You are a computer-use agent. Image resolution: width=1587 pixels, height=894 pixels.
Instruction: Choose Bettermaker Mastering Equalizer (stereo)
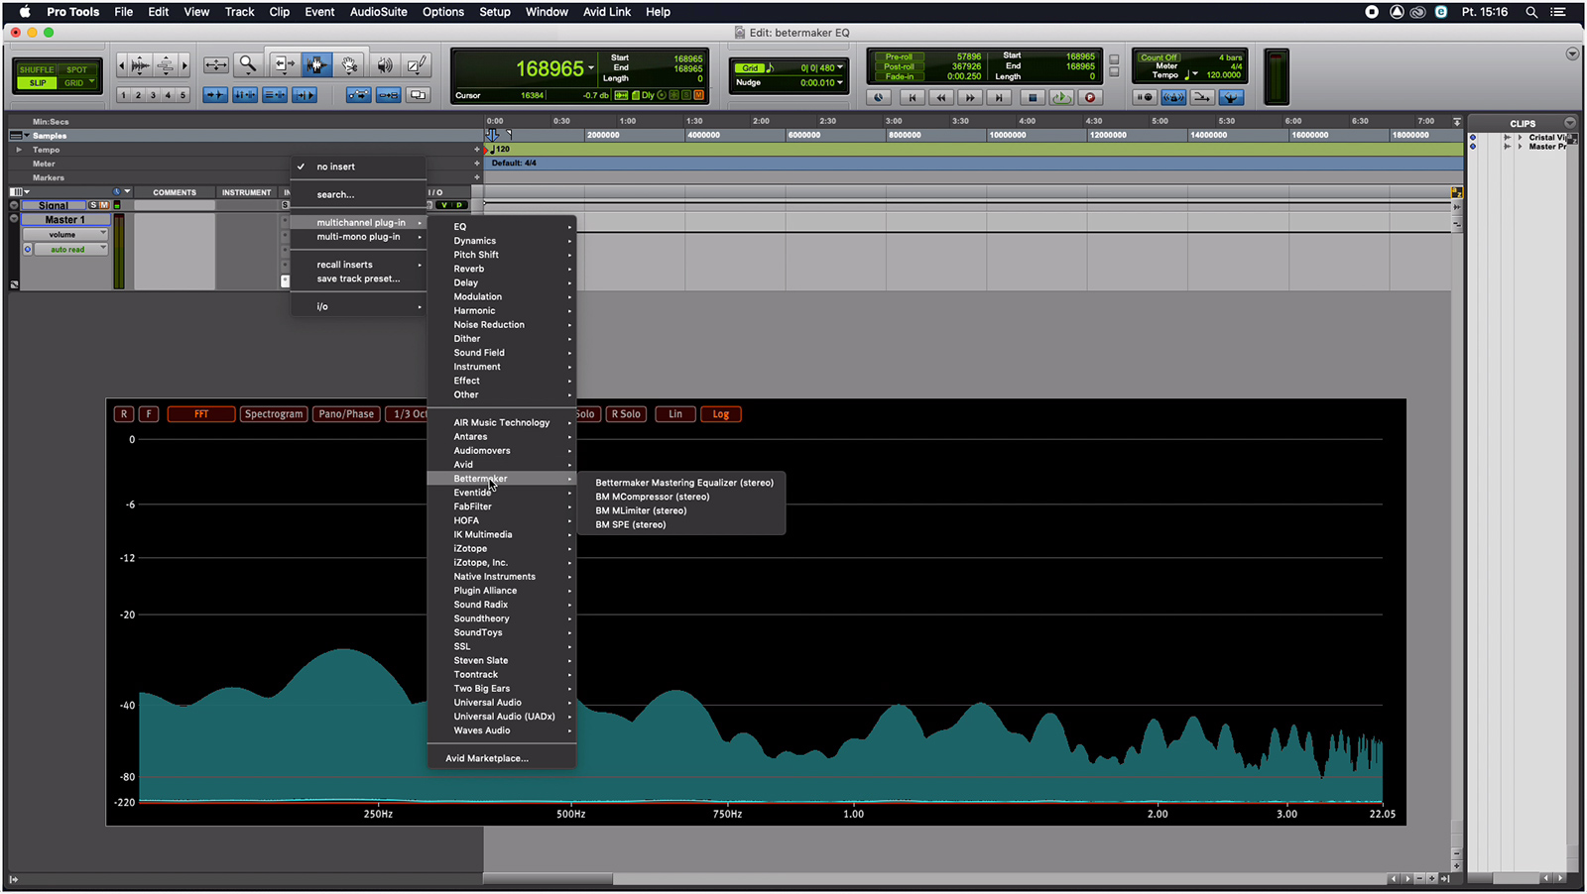[x=684, y=483]
